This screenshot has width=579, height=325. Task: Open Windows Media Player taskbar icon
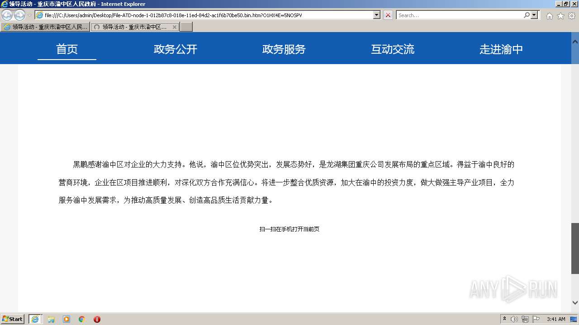[66, 319]
